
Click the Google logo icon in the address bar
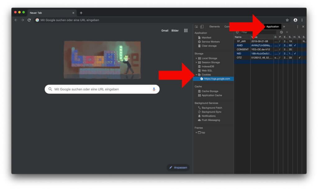tap(37, 20)
